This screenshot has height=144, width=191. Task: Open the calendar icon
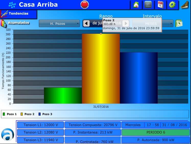(x=160, y=5)
